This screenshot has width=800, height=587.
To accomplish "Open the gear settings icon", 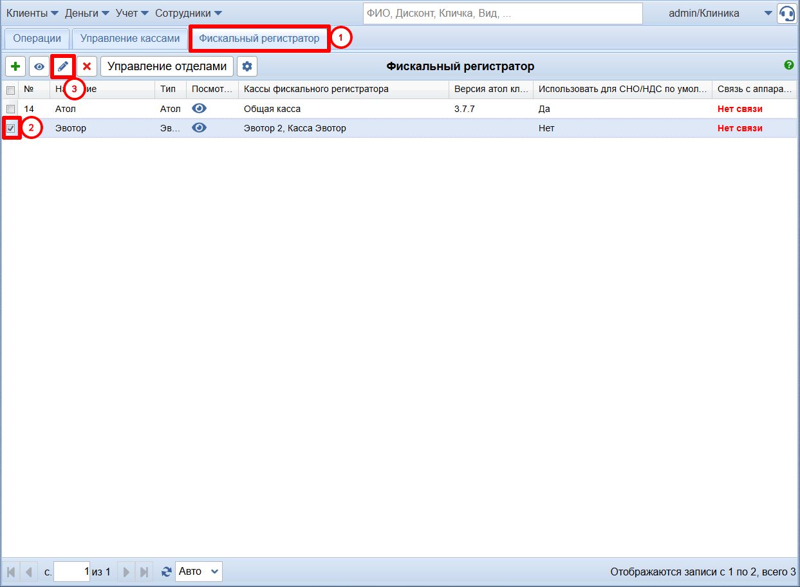I will [247, 66].
